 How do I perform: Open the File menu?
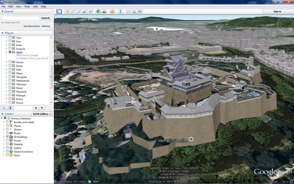coord(3,6)
